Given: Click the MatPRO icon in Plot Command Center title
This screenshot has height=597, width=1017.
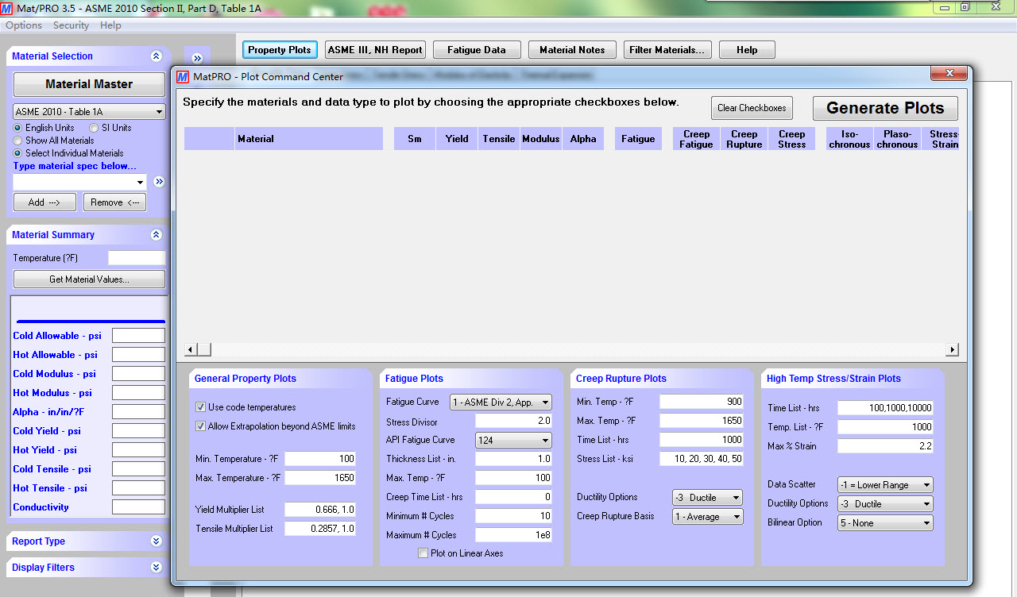Looking at the screenshot, I should 184,77.
